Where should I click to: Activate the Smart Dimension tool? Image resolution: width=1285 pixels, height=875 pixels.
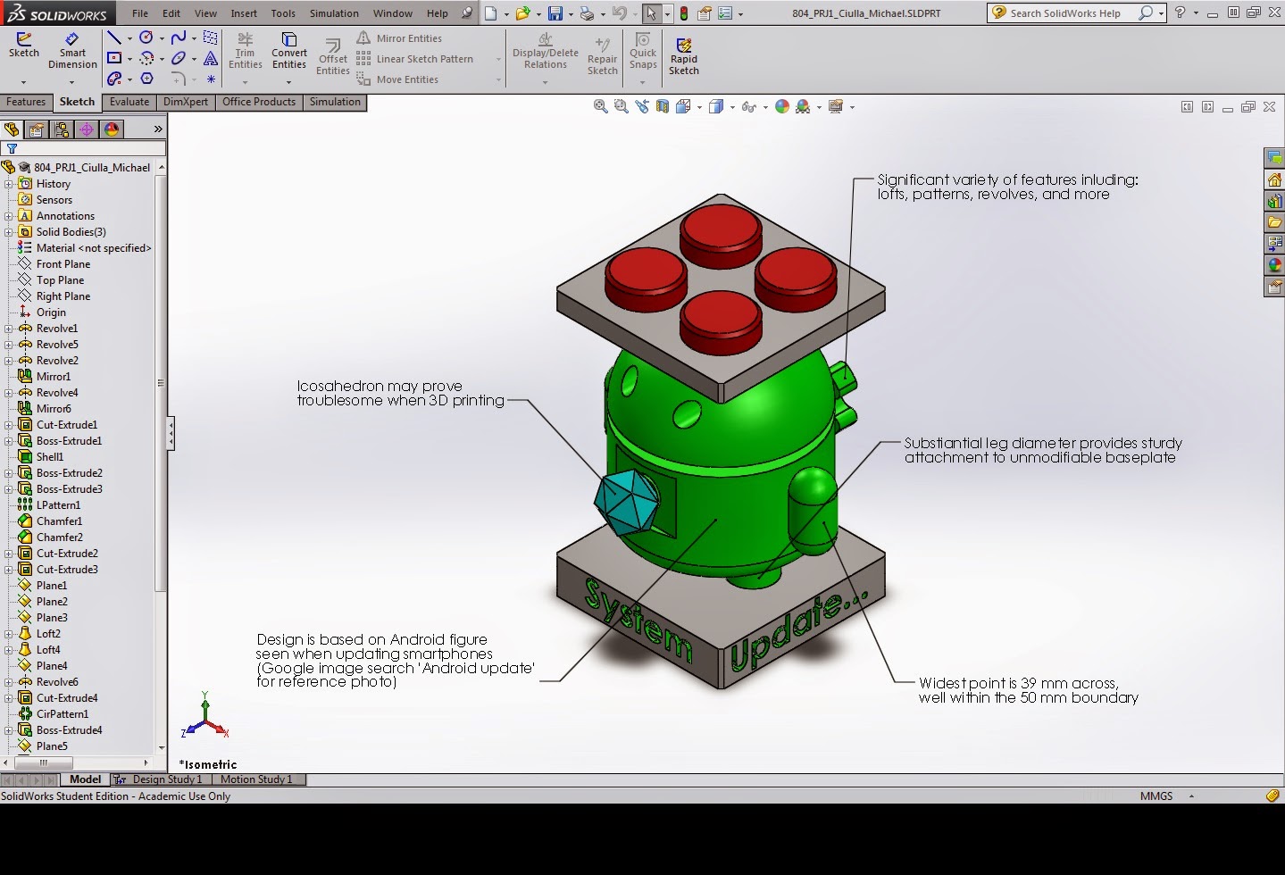pyautogui.click(x=72, y=50)
